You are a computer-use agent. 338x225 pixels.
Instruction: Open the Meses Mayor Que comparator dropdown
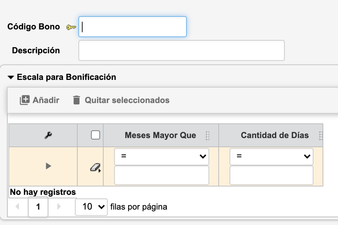[161, 156]
